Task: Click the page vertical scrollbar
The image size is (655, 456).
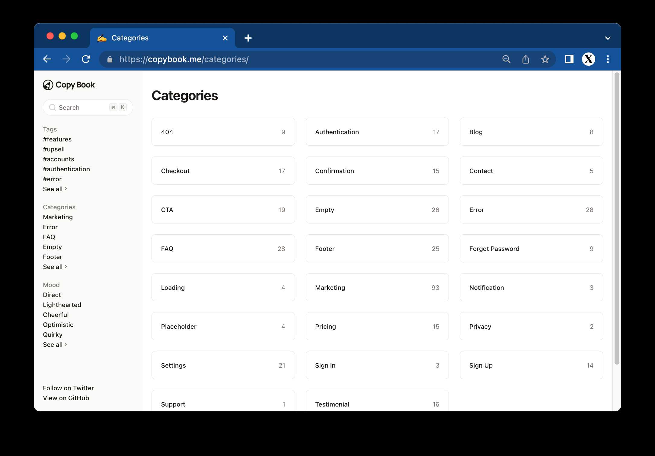Action: coord(617,217)
